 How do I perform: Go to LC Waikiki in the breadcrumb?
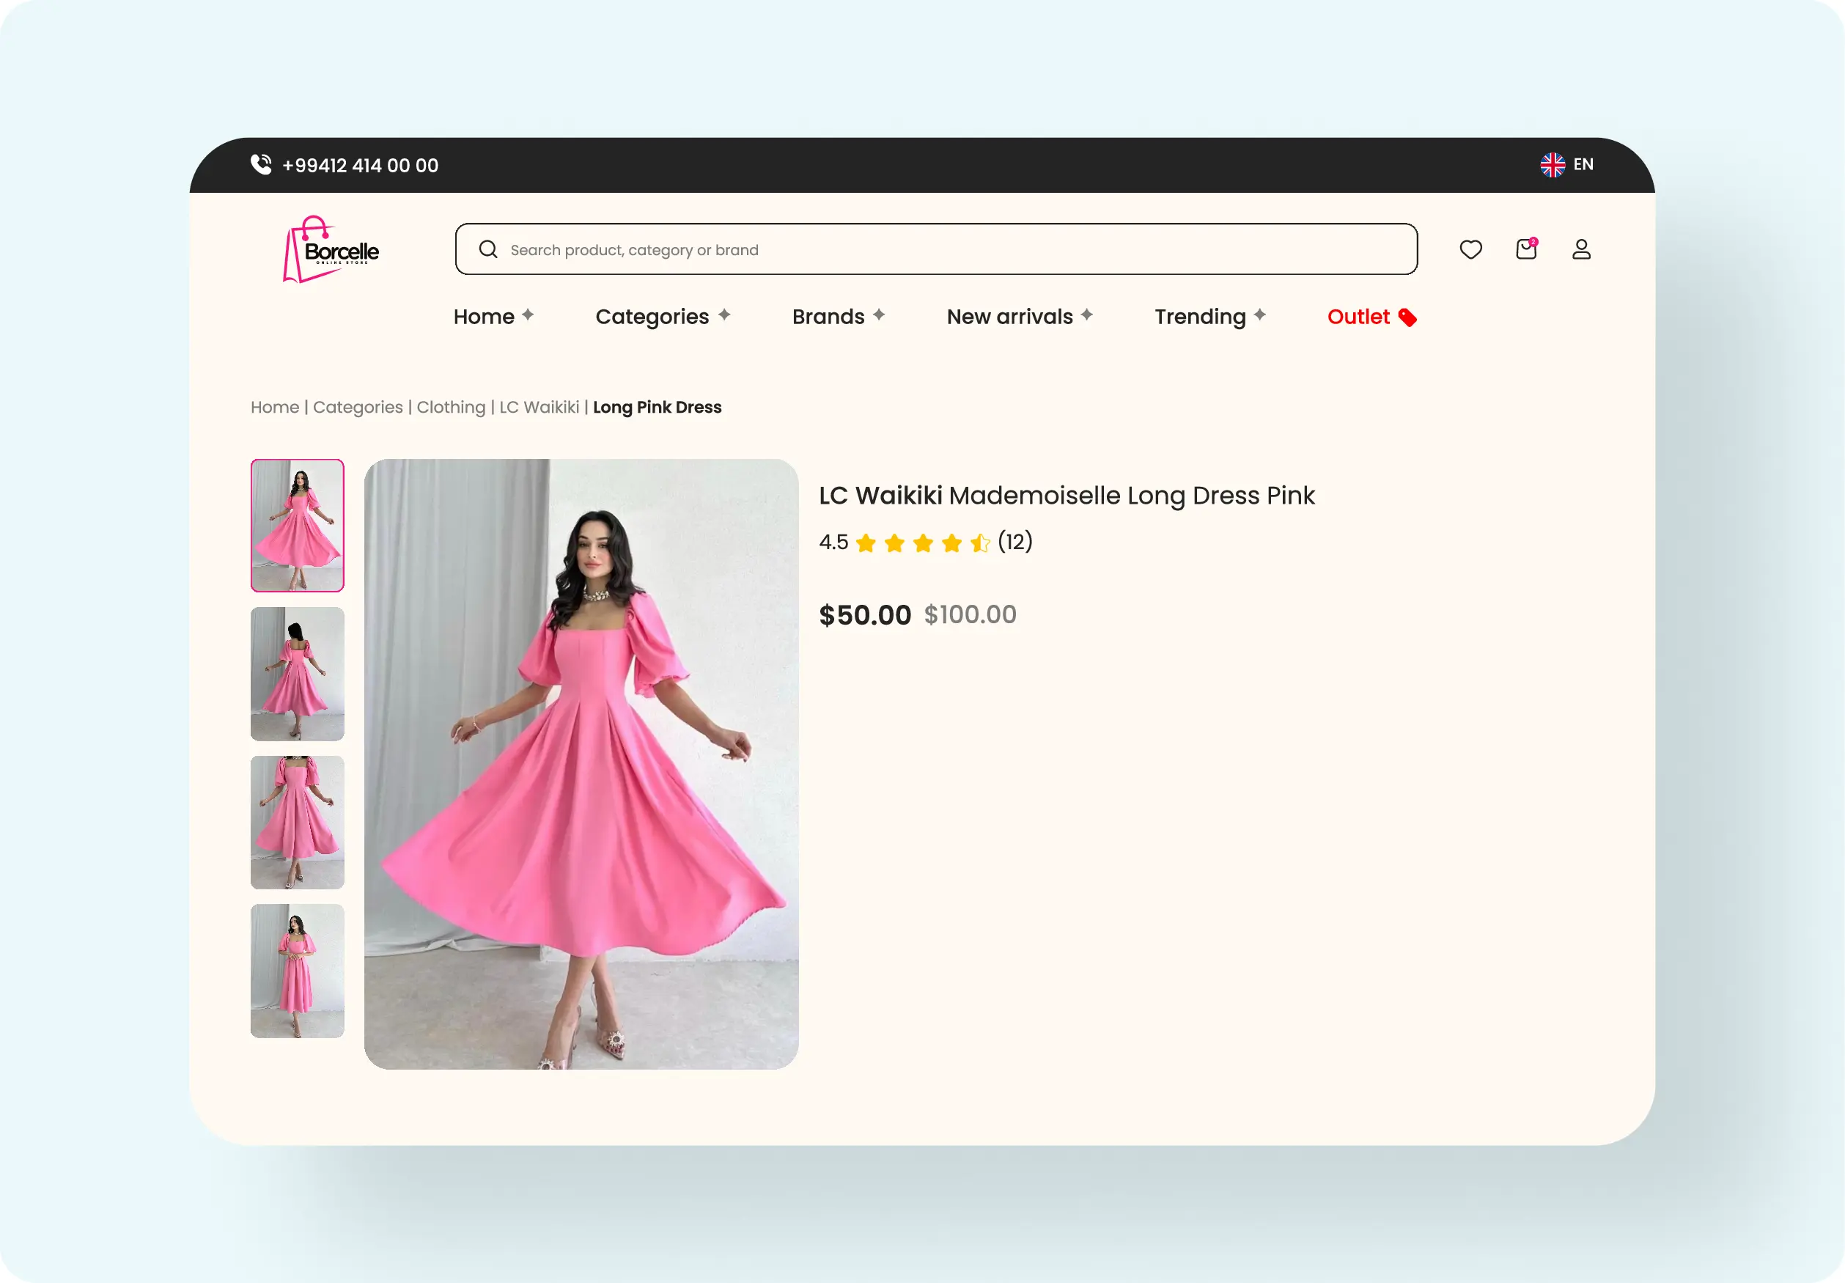(539, 407)
